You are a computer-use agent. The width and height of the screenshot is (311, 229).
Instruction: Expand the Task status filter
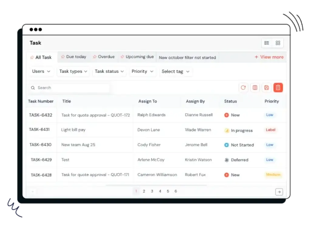tap(109, 71)
